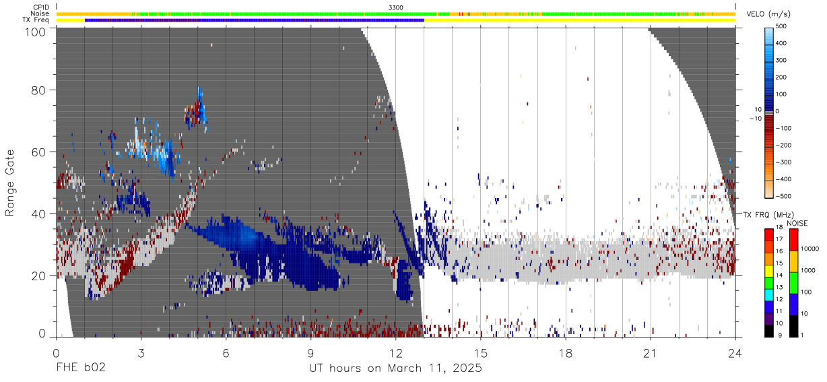
Task: Click the 100 tick on noise legend
Action: pyautogui.click(x=807, y=292)
